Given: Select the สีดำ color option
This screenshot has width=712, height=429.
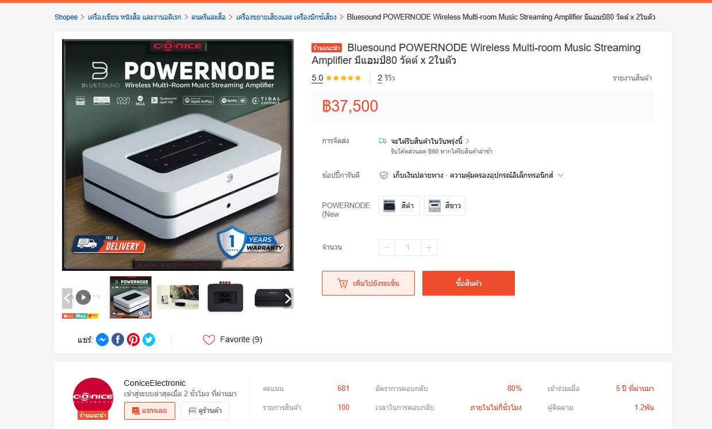Looking at the screenshot, I should 399,206.
